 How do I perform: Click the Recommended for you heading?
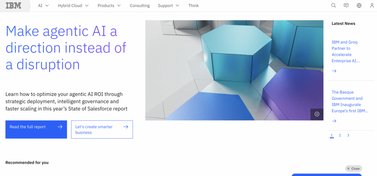(x=27, y=162)
